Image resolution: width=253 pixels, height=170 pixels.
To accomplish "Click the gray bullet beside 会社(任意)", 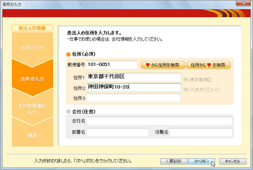I will pos(69,112).
